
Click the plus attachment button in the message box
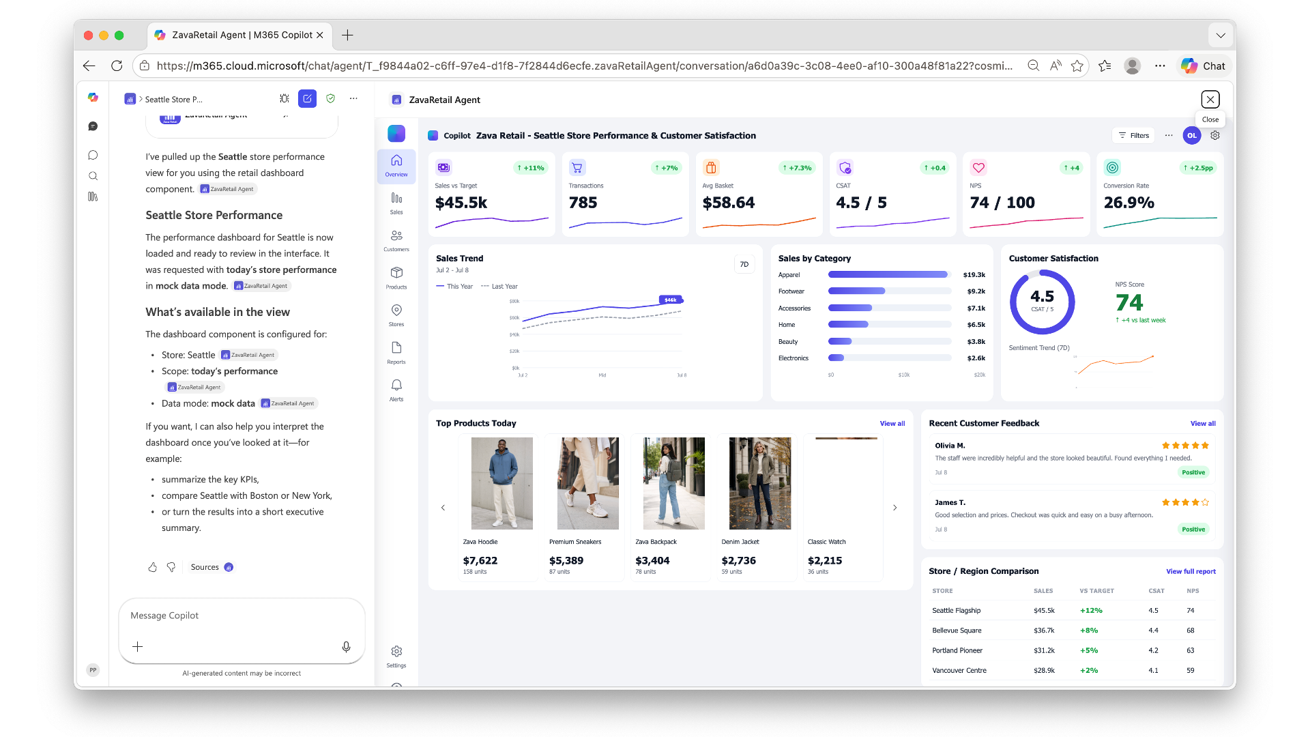[137, 646]
